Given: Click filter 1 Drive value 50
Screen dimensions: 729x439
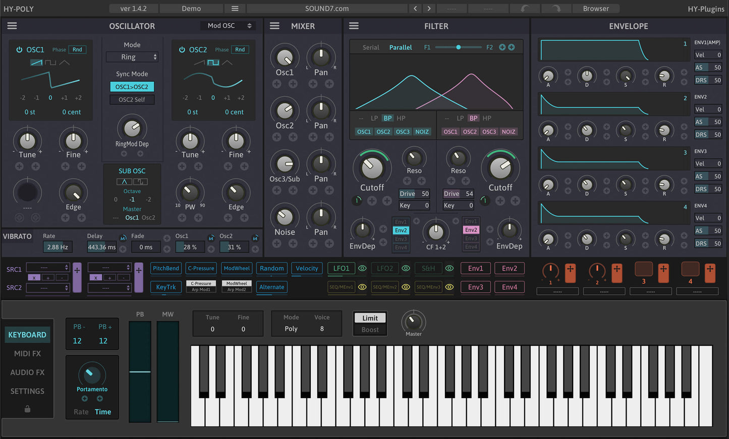Looking at the screenshot, I should 414,194.
